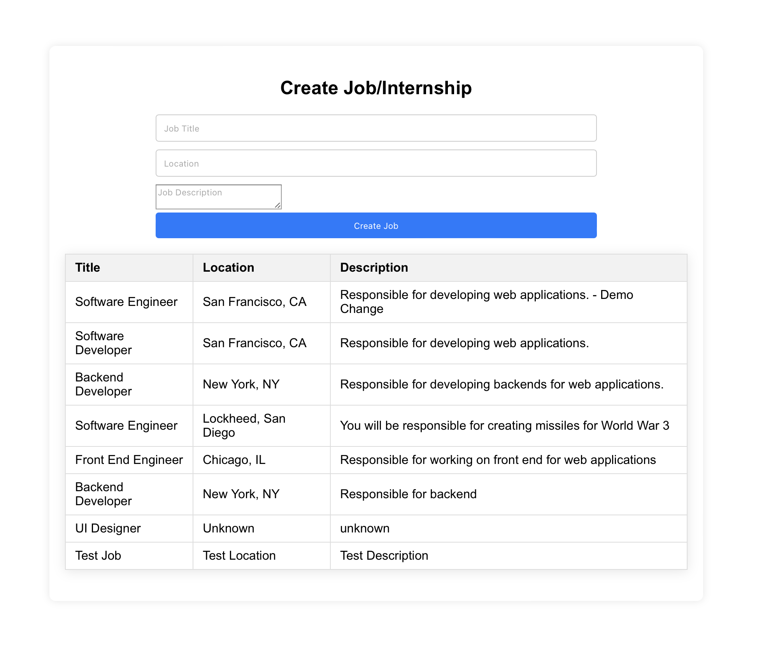779x650 pixels.
Task: Click the Title column header
Action: [129, 268]
